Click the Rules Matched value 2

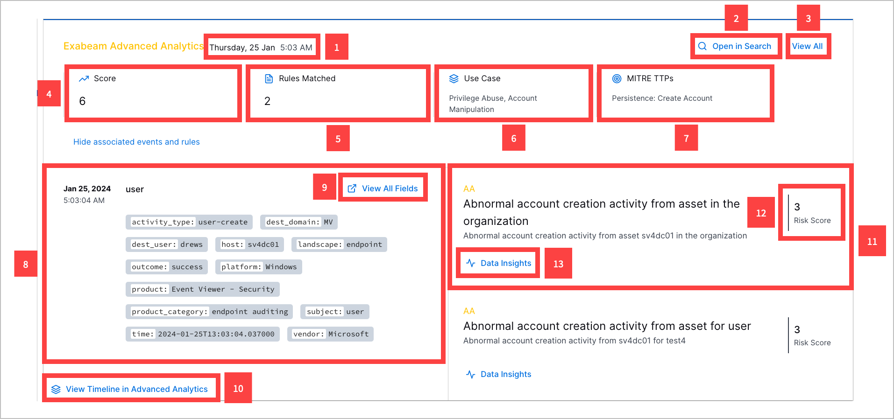point(267,101)
